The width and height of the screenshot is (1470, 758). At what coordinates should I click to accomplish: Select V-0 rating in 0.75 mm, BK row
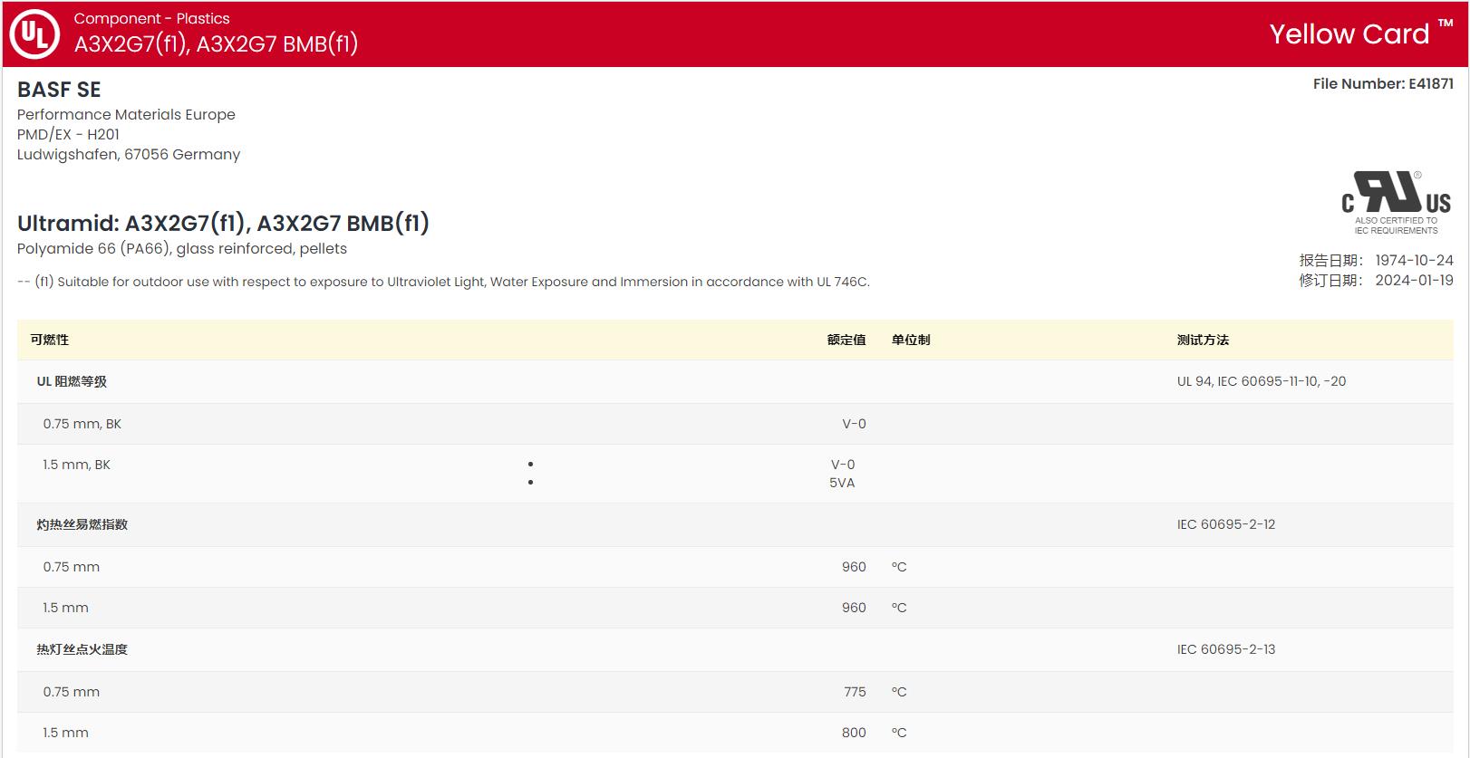pos(854,424)
